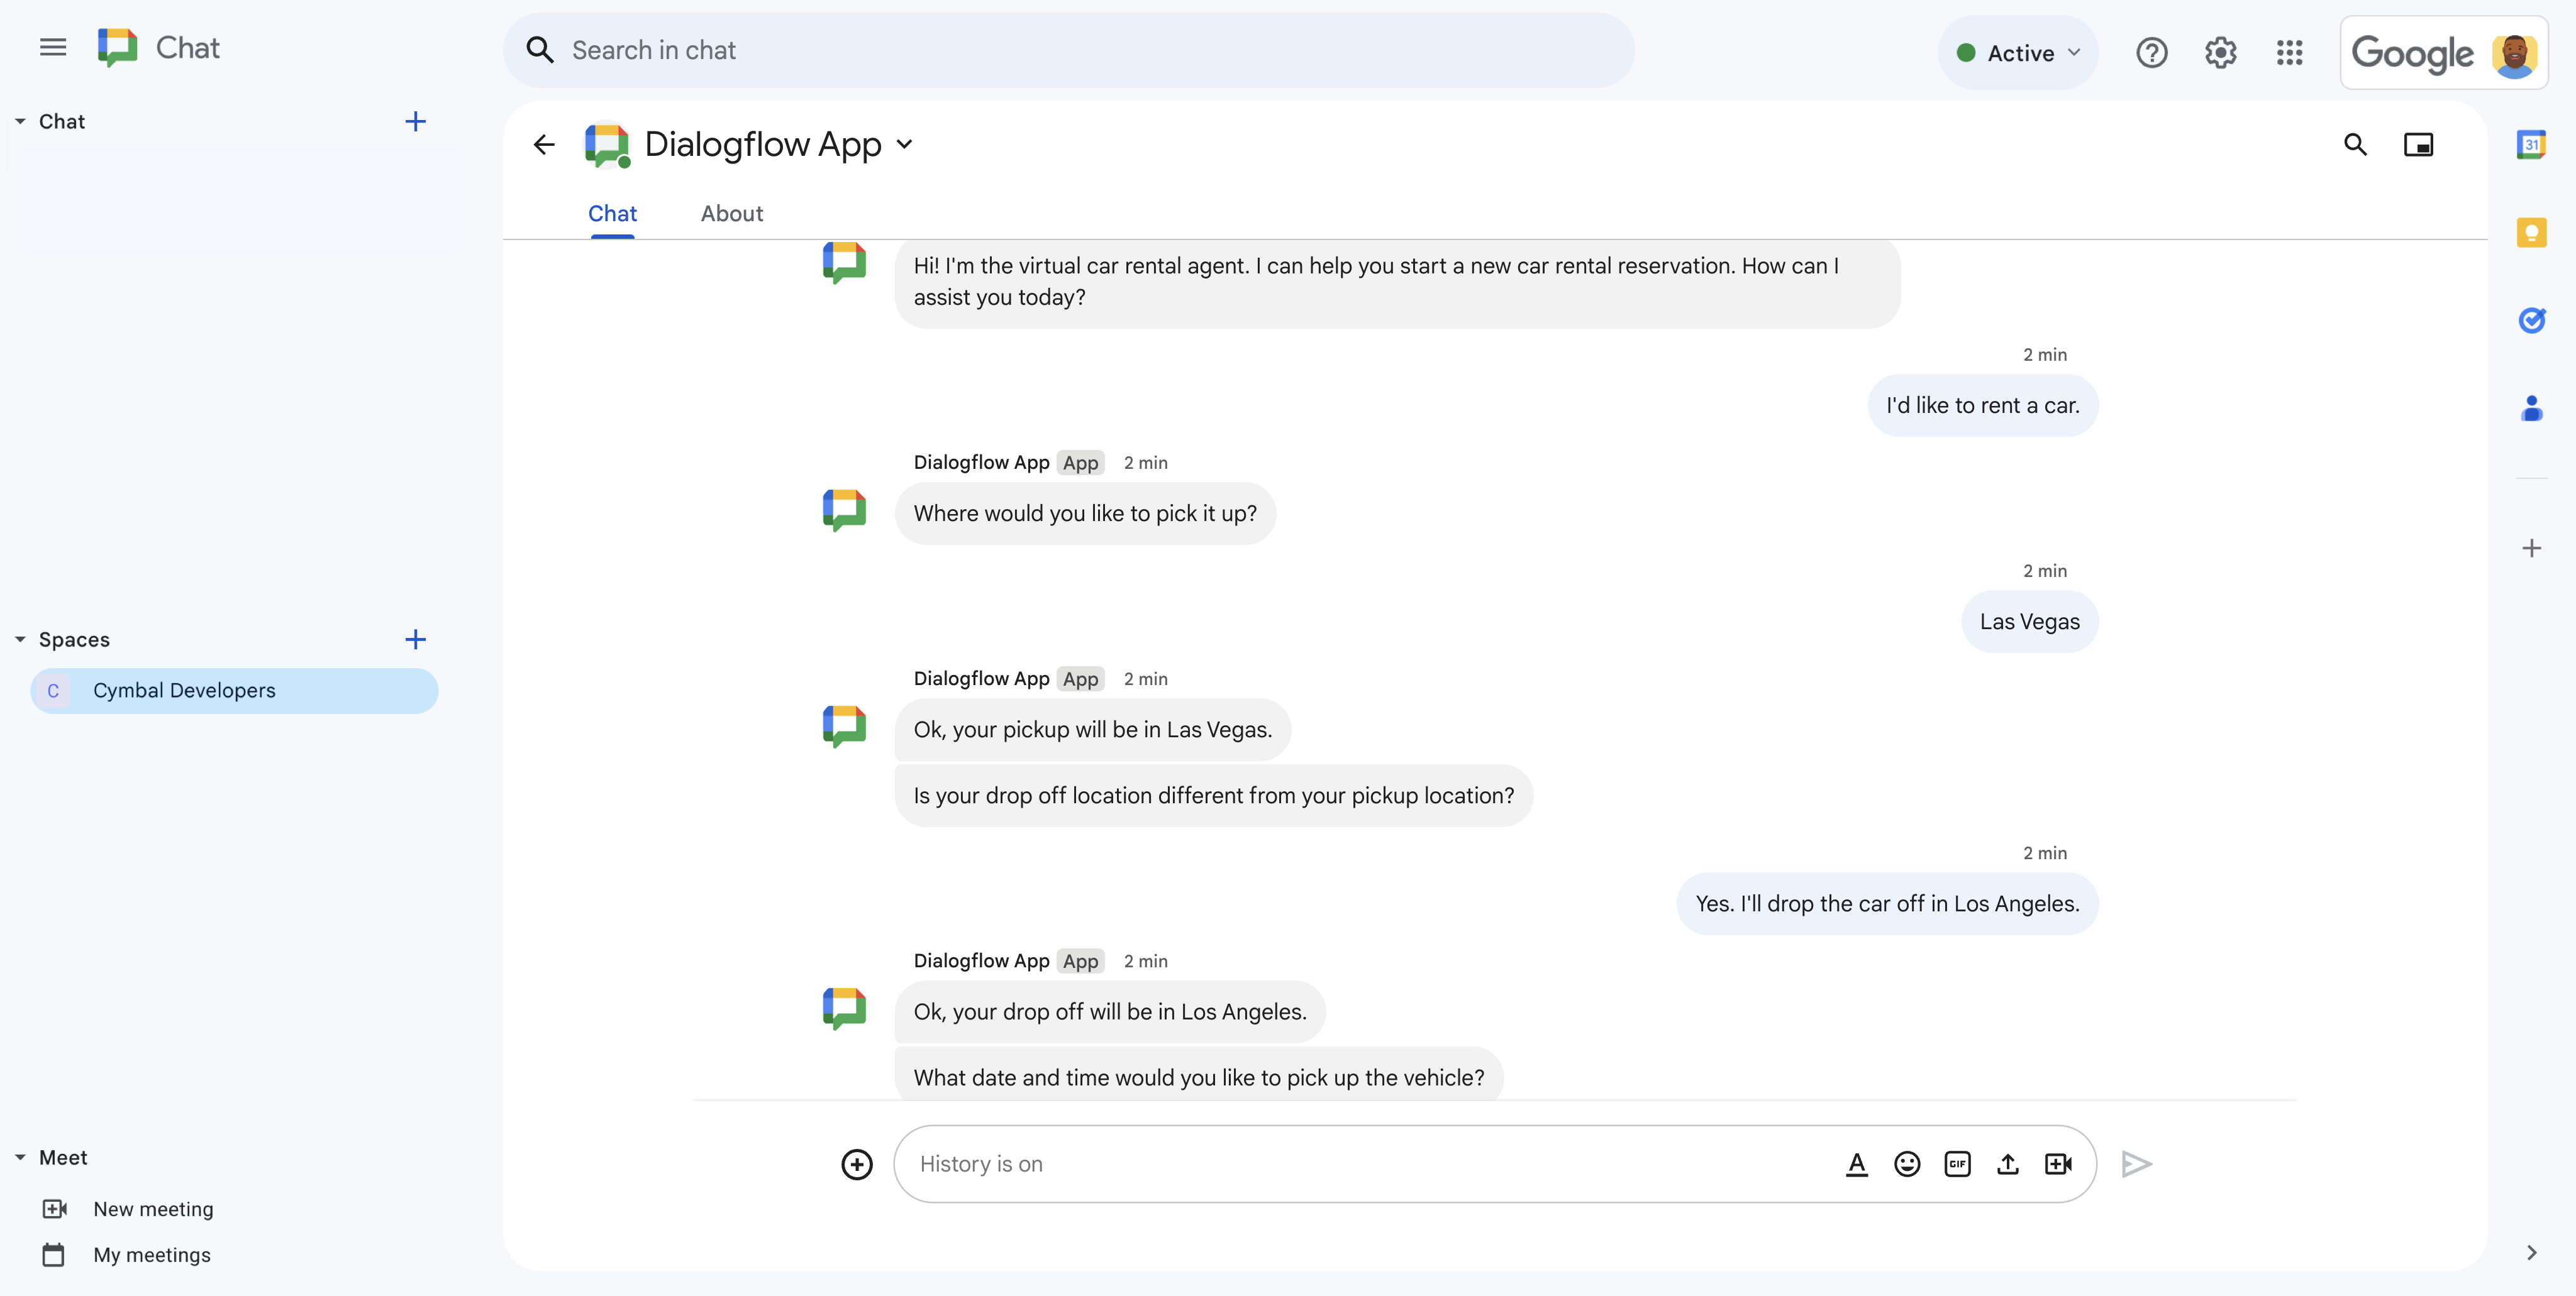
Task: Click the settings gear icon
Action: click(2221, 50)
